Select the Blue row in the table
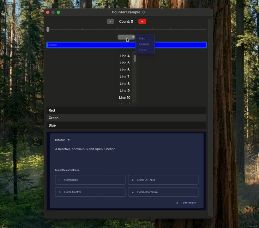The image size is (259, 228). tap(126, 125)
